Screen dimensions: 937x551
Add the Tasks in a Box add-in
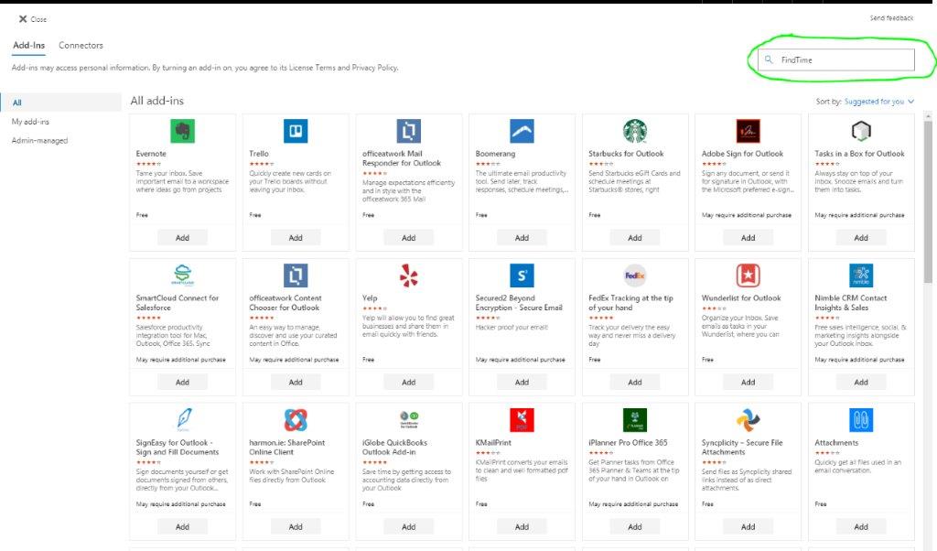click(861, 238)
